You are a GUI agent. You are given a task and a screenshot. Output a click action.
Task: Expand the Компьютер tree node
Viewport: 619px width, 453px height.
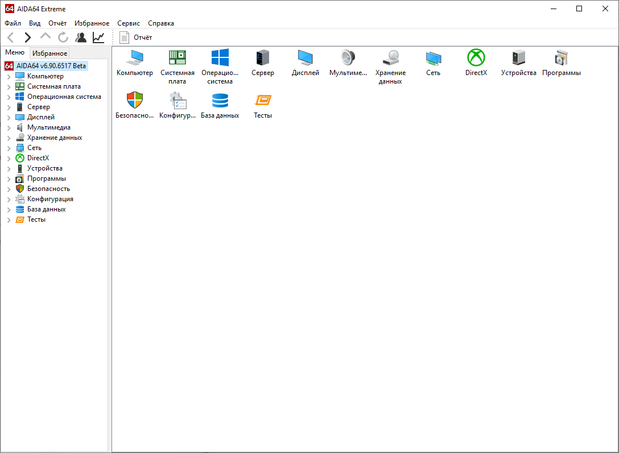pyautogui.click(x=9, y=76)
